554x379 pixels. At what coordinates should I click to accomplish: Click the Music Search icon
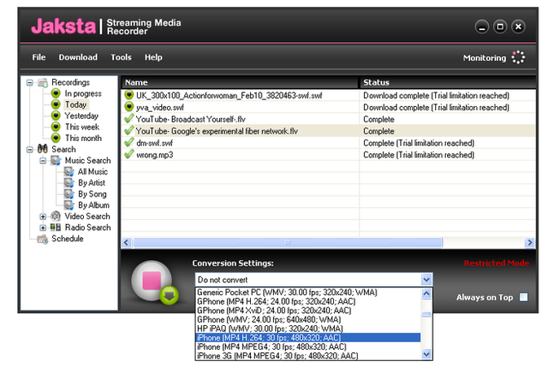[56, 161]
